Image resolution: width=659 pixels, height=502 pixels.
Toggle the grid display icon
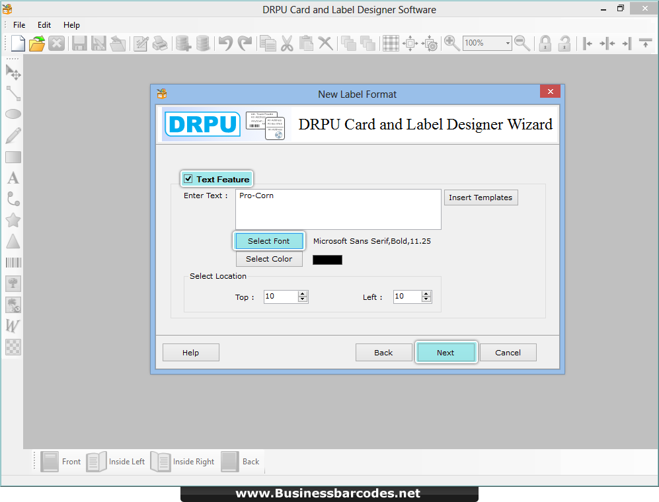391,44
